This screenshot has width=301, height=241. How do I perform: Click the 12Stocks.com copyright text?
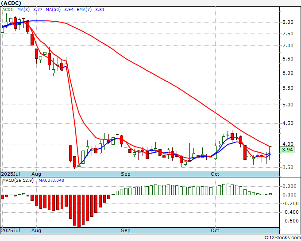(282, 238)
